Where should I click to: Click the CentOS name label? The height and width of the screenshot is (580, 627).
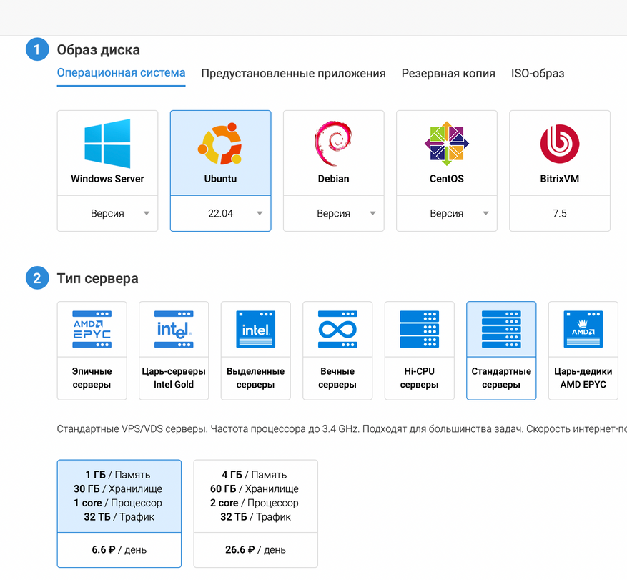click(447, 178)
